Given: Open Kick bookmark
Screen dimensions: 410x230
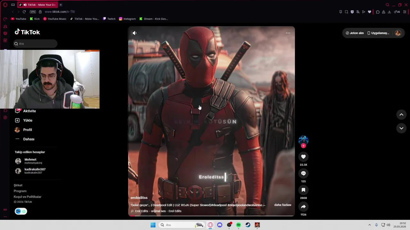Looking at the screenshot, I should pos(35,19).
